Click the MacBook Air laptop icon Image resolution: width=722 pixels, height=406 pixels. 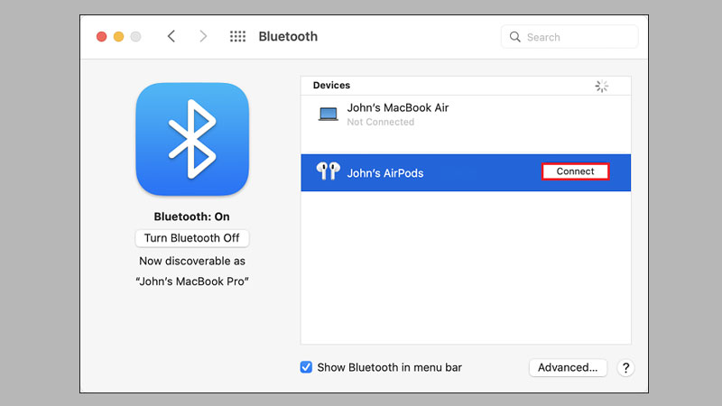click(x=328, y=114)
